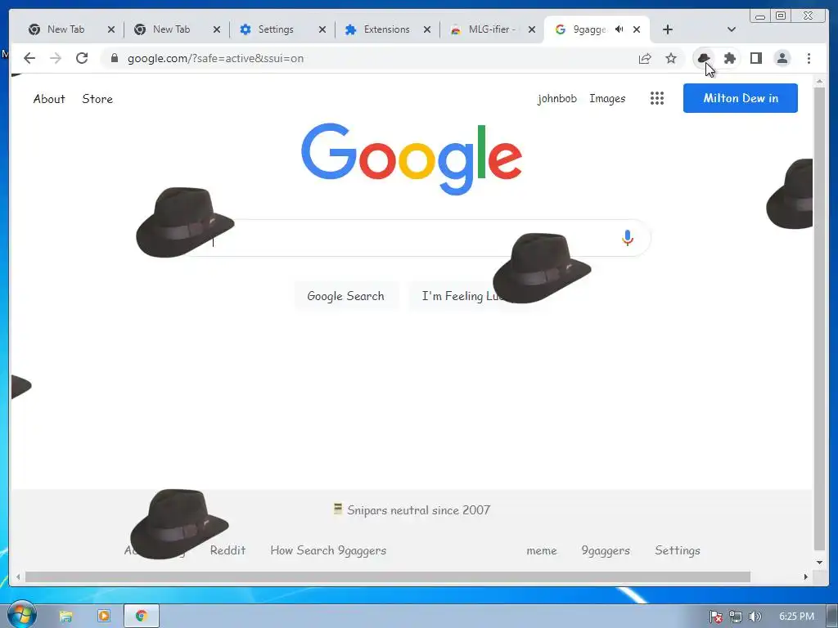838x628 pixels.
Task: Click the address bar URL
Action: [x=215, y=58]
